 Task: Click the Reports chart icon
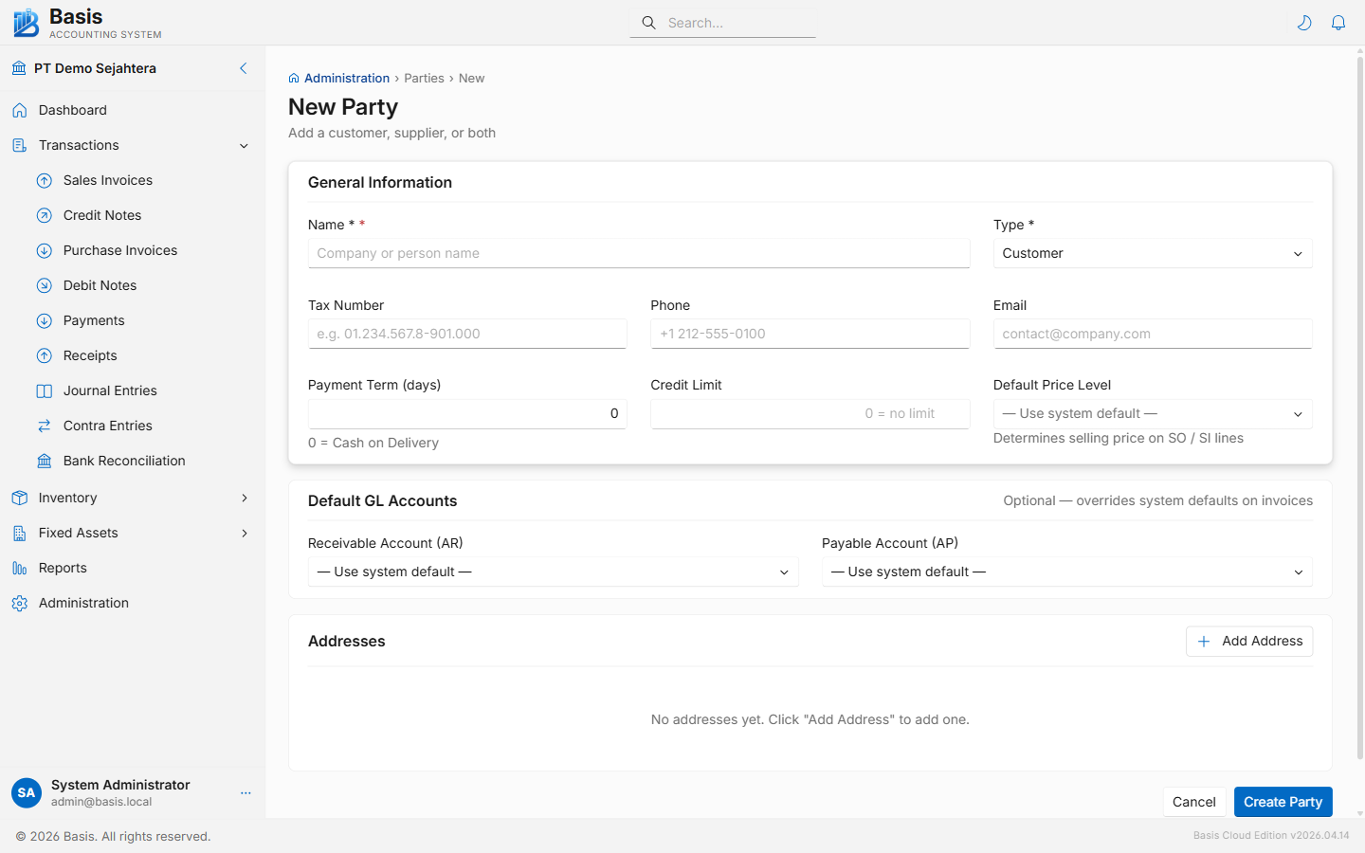click(x=20, y=568)
